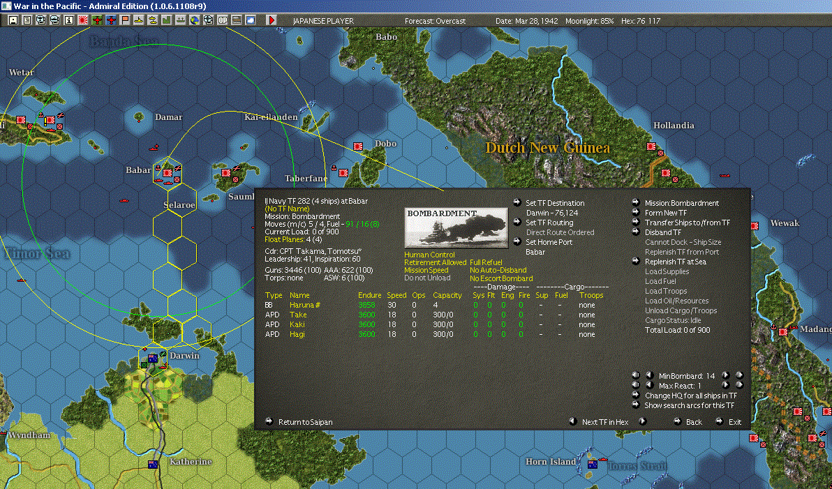Increase Max React by one step
Viewport: 832px width, 489px height.
725,385
